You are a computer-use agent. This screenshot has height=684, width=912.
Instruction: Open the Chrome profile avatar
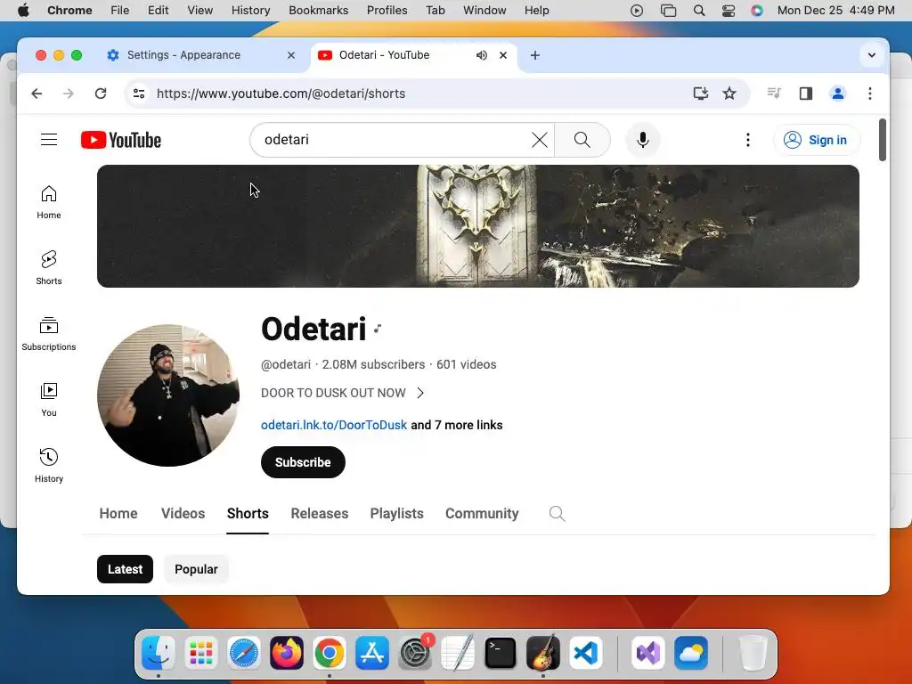pos(837,94)
